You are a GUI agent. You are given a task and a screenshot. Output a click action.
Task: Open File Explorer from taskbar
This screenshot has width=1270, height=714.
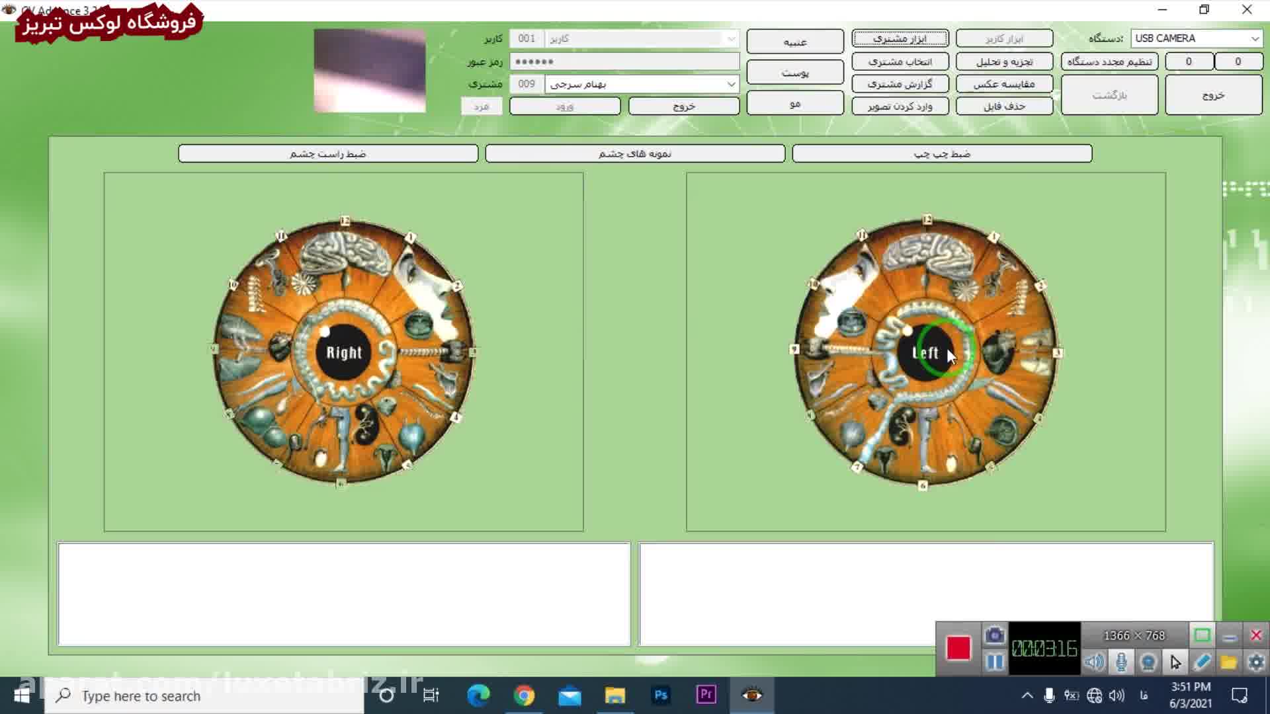tap(615, 695)
